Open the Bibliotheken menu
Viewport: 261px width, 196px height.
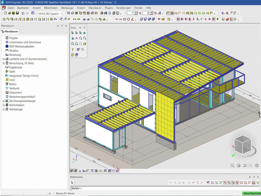[51, 8]
